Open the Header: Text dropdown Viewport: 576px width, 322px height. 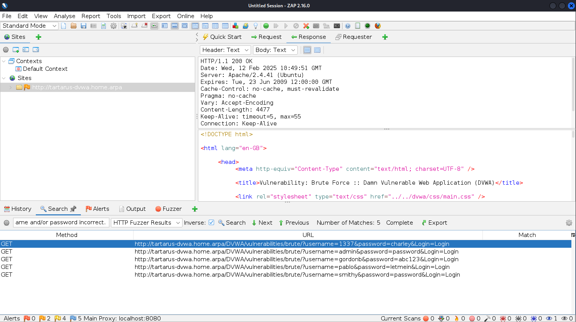225,50
